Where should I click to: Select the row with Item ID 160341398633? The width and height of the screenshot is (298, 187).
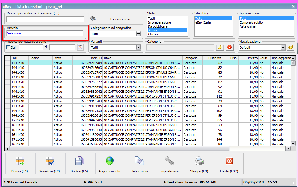point(148,139)
